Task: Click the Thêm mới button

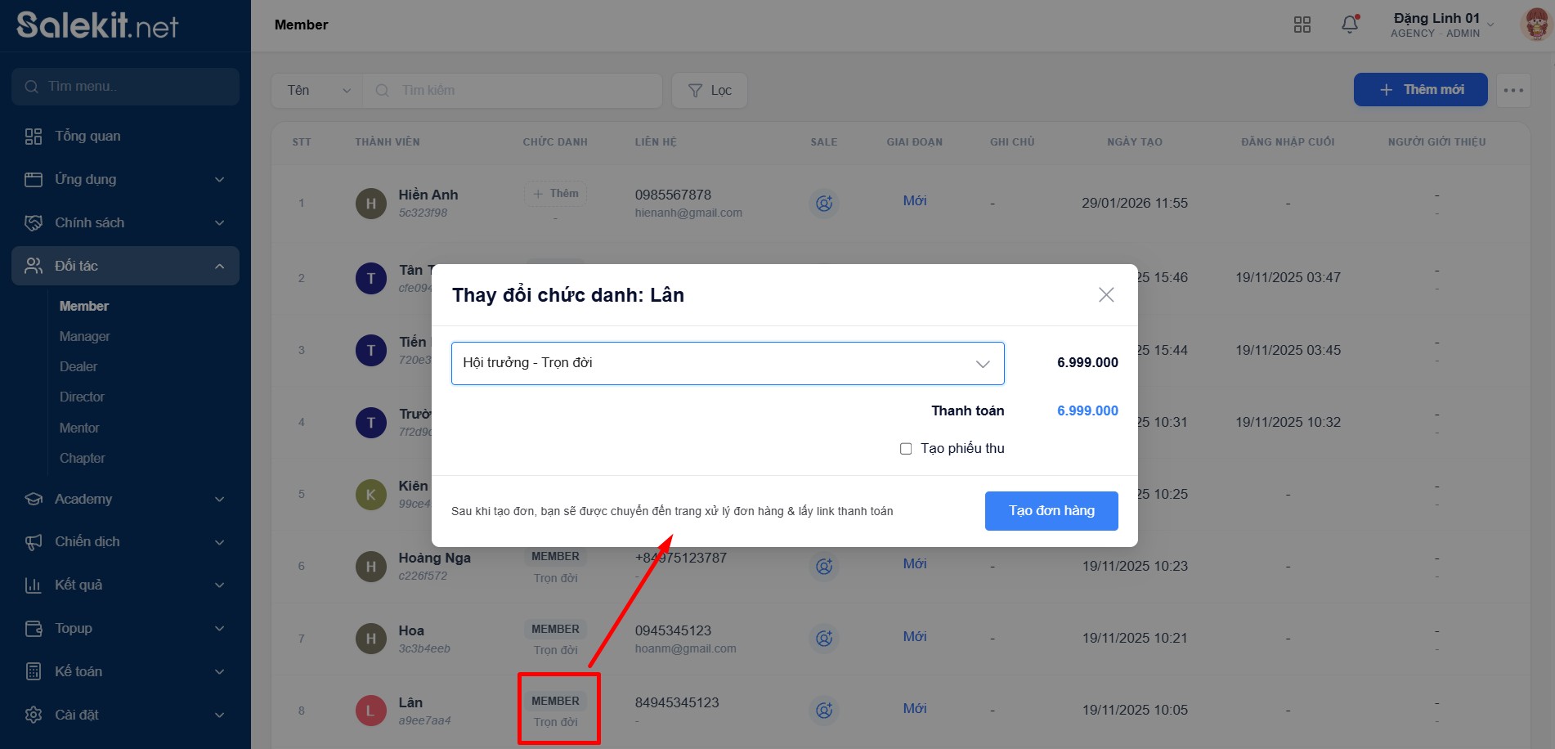Action: pyautogui.click(x=1420, y=90)
